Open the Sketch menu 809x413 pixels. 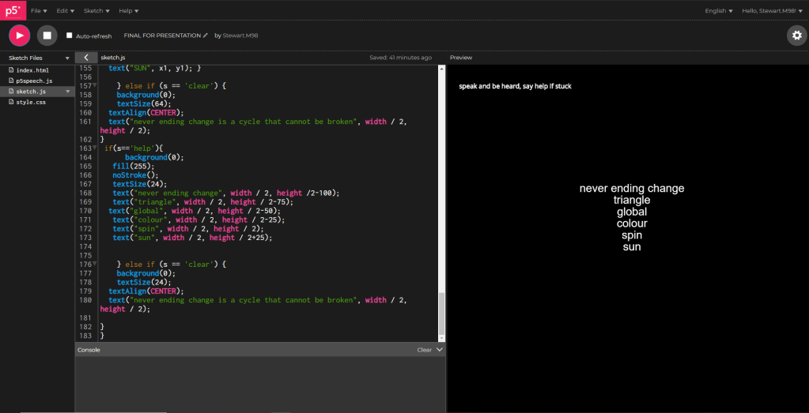coord(96,11)
